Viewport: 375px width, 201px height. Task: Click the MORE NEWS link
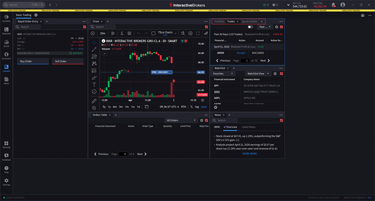point(250,154)
